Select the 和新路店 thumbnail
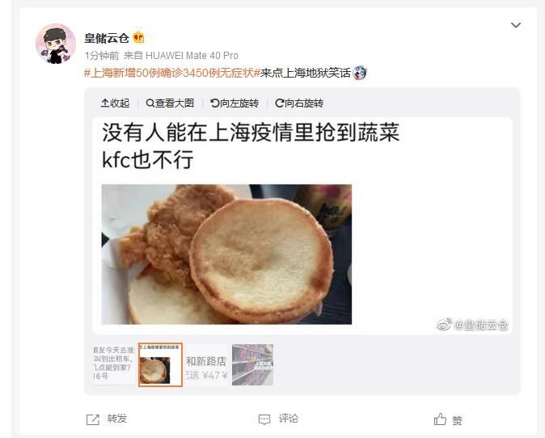Viewport: 545px width, 438px height. click(x=206, y=364)
